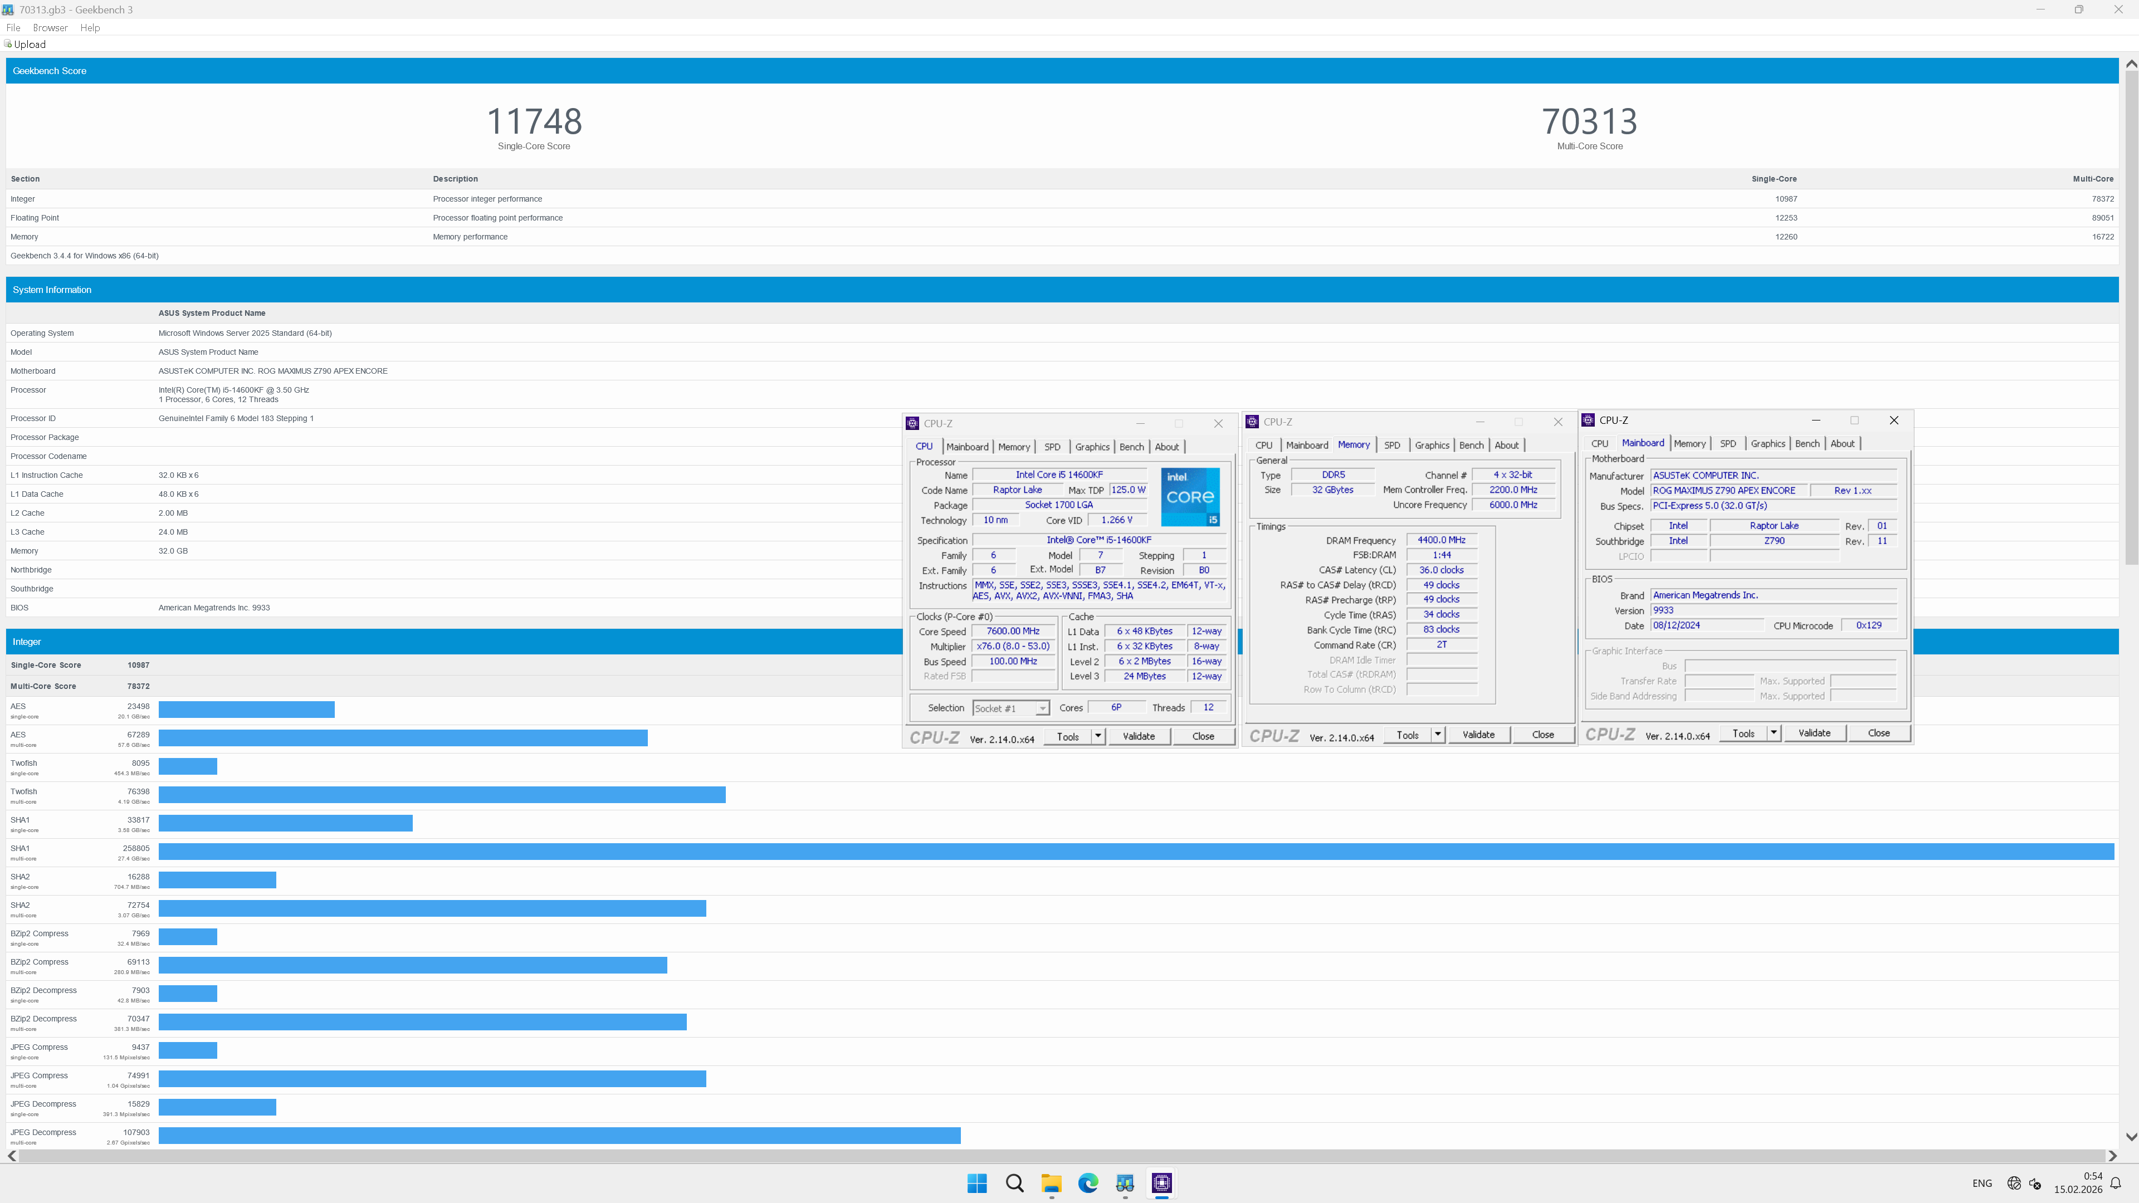Click Validate in CPU-Z Memory window
This screenshot has height=1203, width=2139.
[x=1478, y=734]
